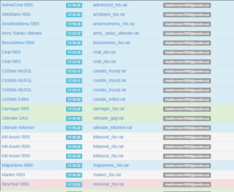Open the Marker RBS plugin link

coord(13,175)
